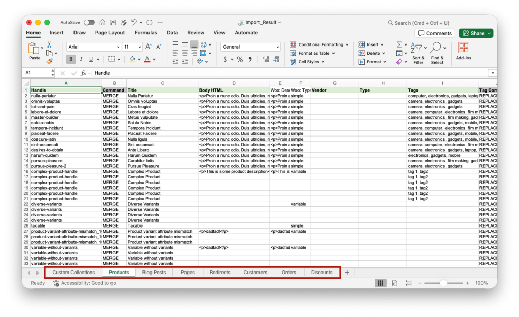Open the Format as Table dropdown
519x317 pixels.
[x=313, y=53]
